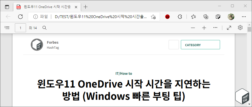Viewport: 252px width, 107px height.
Task: Search within the PDF document
Action: pos(45,28)
